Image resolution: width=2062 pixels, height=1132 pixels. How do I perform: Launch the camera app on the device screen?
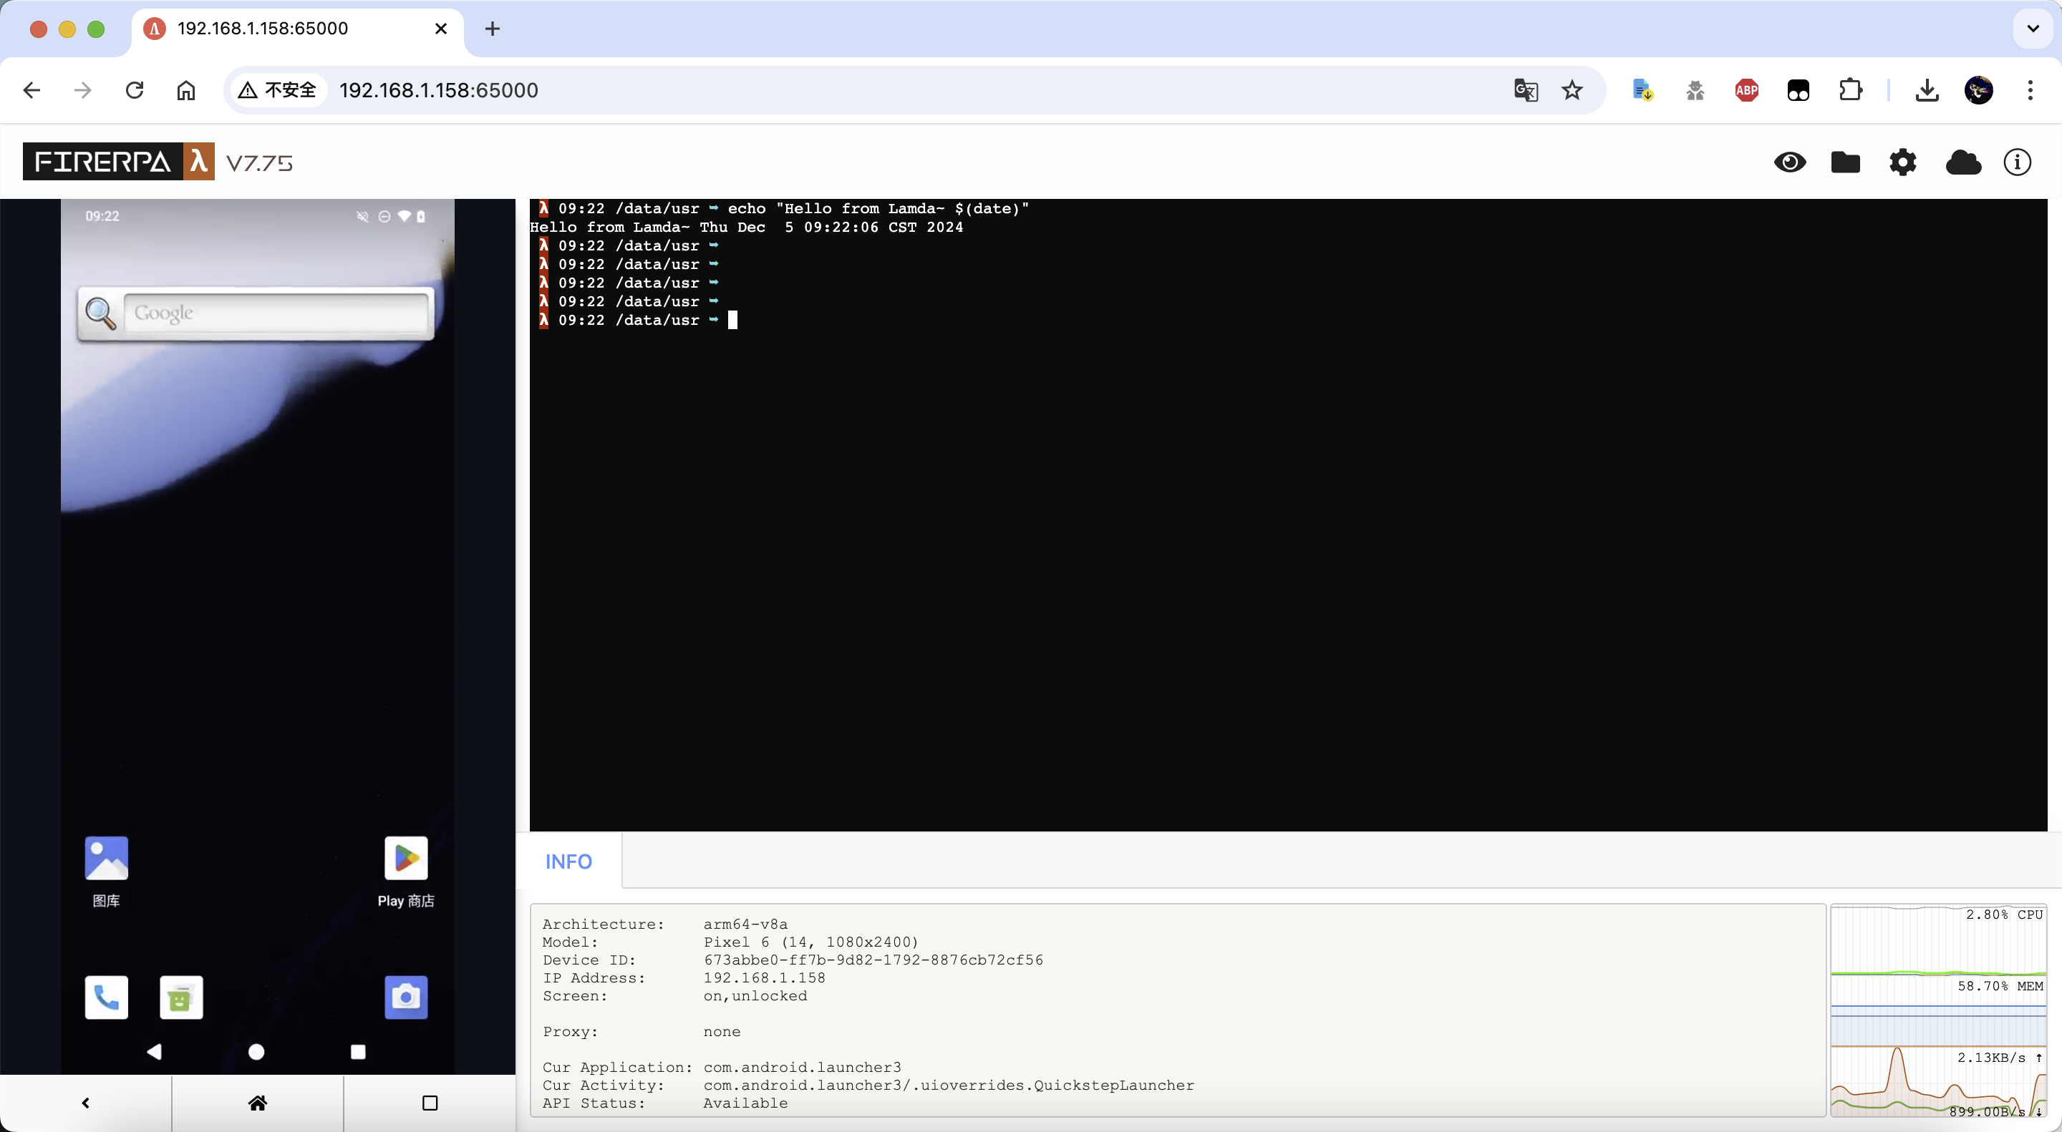tap(406, 997)
